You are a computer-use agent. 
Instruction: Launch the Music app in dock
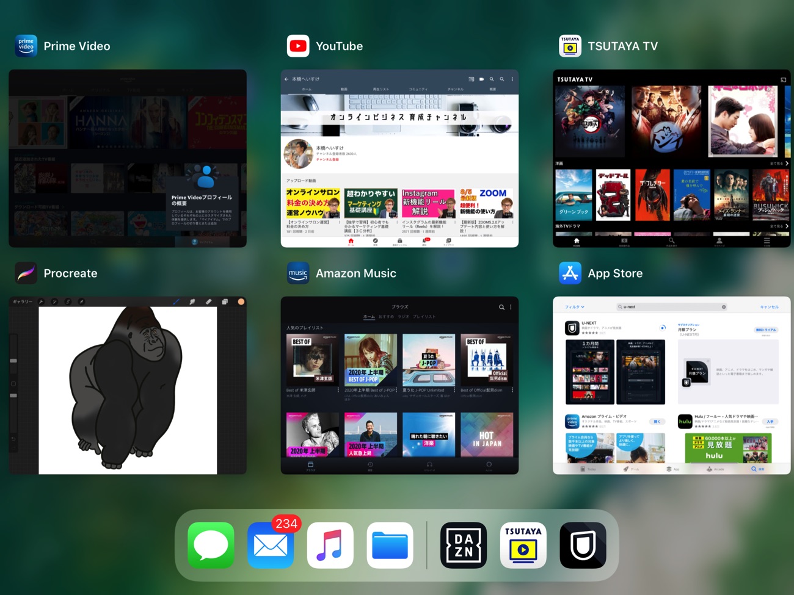click(330, 546)
